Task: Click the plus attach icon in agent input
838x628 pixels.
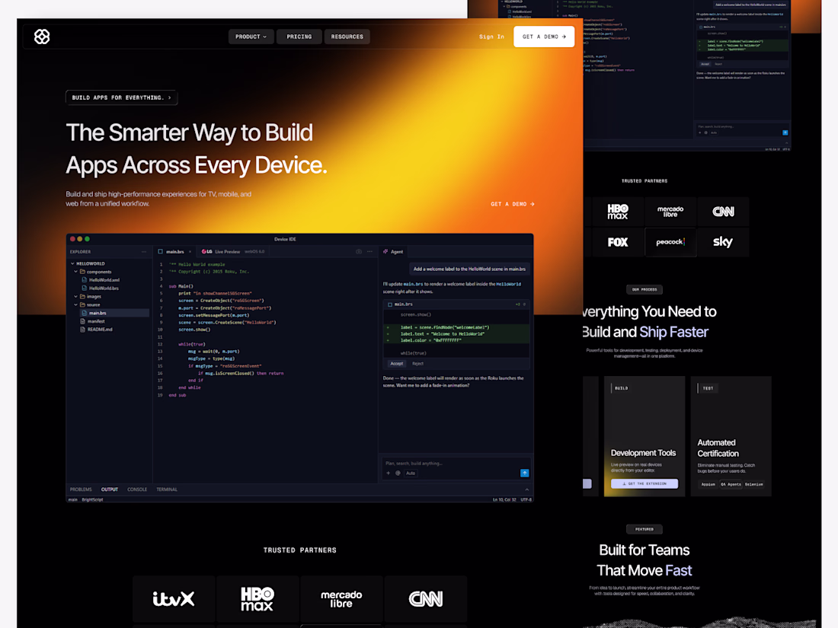Action: tap(389, 473)
